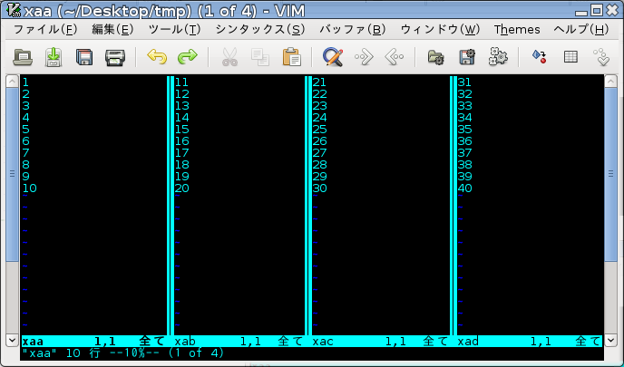Click the left scrollbar thumb
The image size is (624, 367).
click(12, 174)
